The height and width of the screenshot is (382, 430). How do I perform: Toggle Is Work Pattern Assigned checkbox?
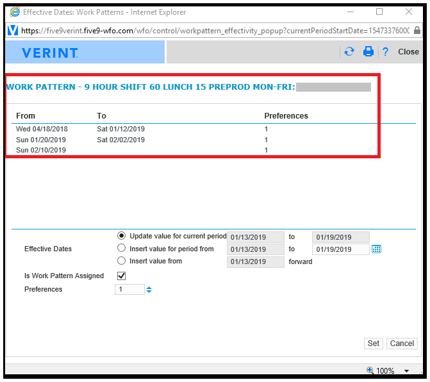[x=122, y=276]
